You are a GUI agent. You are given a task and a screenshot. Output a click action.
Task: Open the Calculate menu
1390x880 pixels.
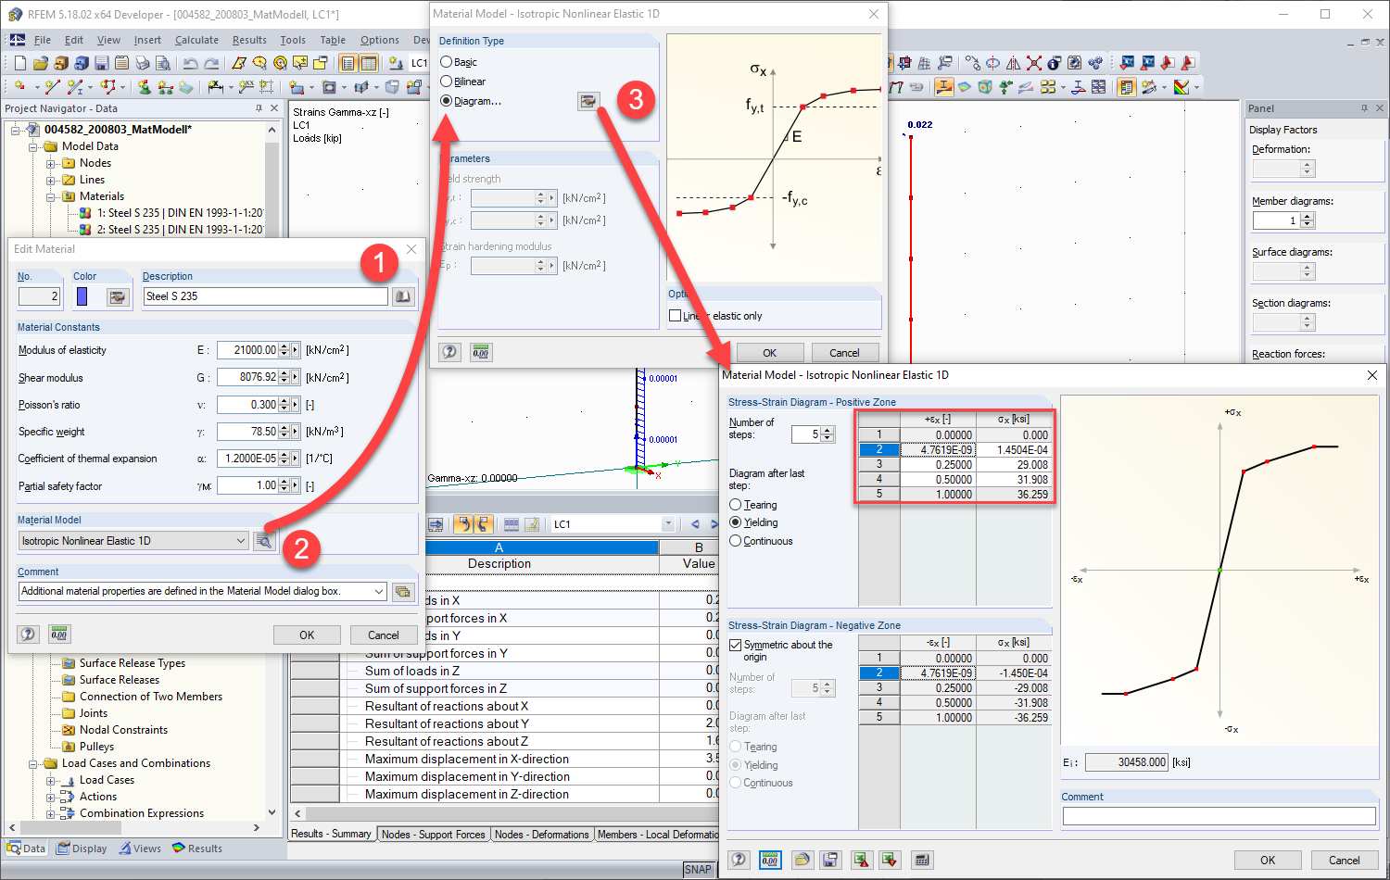pos(196,40)
